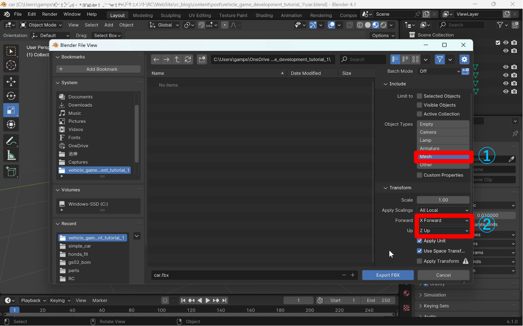Switch to horizontal list display mode
The height and width of the screenshot is (326, 523).
point(405,59)
